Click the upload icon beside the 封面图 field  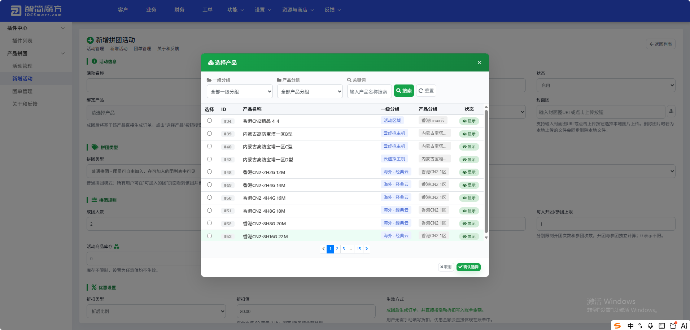point(671,111)
